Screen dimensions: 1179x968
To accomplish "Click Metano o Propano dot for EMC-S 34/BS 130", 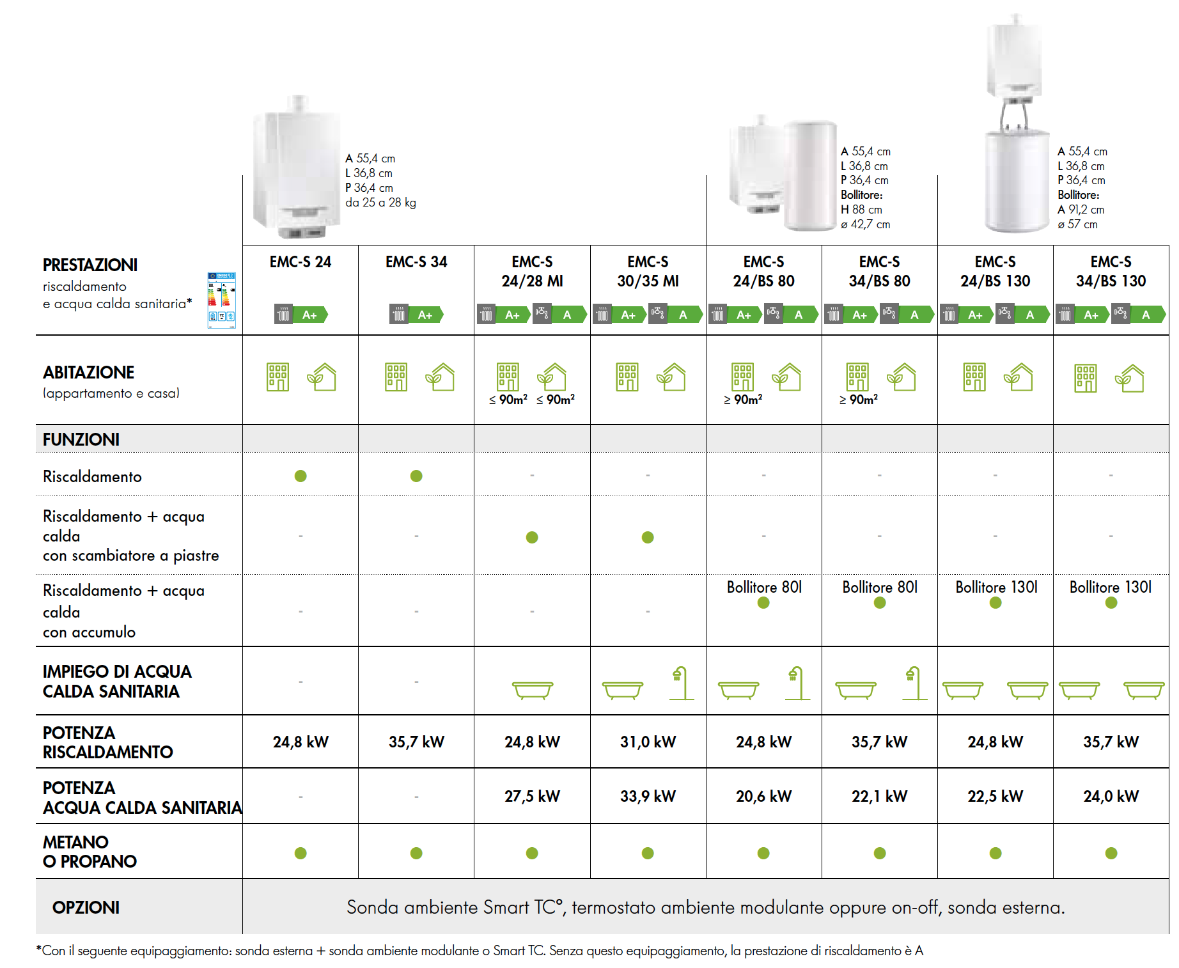I will [1111, 853].
